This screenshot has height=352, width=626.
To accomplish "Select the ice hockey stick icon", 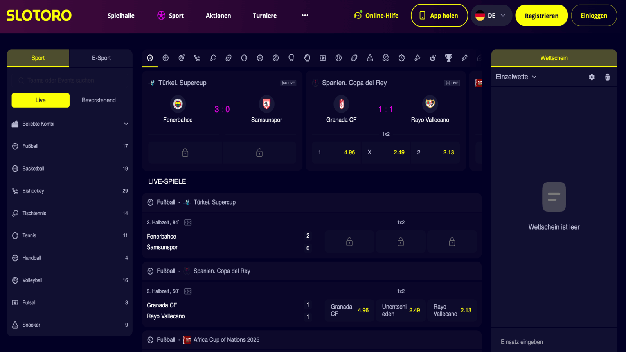I will 197,58.
